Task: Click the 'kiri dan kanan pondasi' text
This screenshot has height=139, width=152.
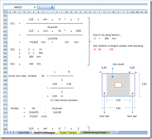Action: click(x=64, y=100)
